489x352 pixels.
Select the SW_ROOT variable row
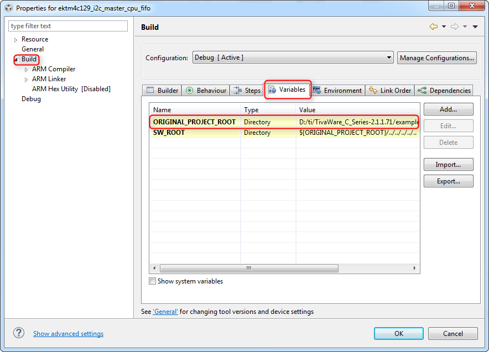(284, 133)
